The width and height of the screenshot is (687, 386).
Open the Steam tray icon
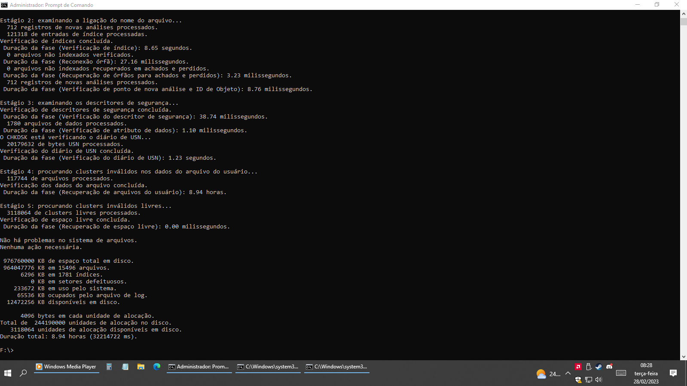599,367
